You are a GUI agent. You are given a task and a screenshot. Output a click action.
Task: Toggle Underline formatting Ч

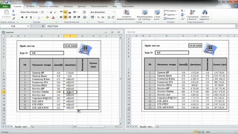coord(30,17)
